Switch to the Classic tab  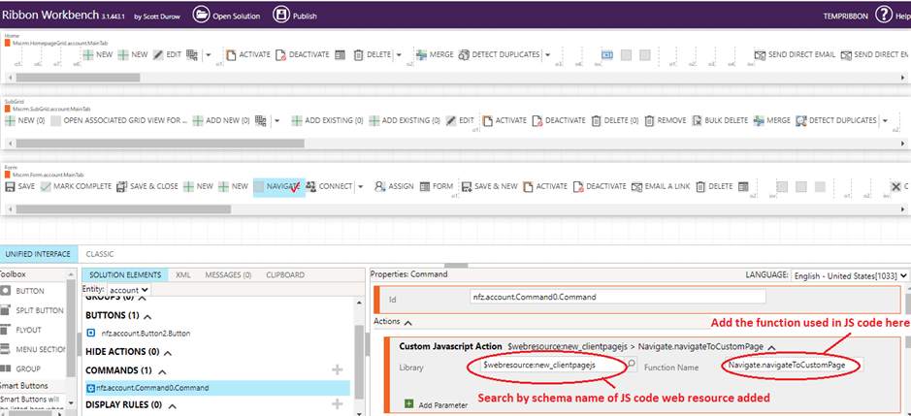click(x=100, y=253)
